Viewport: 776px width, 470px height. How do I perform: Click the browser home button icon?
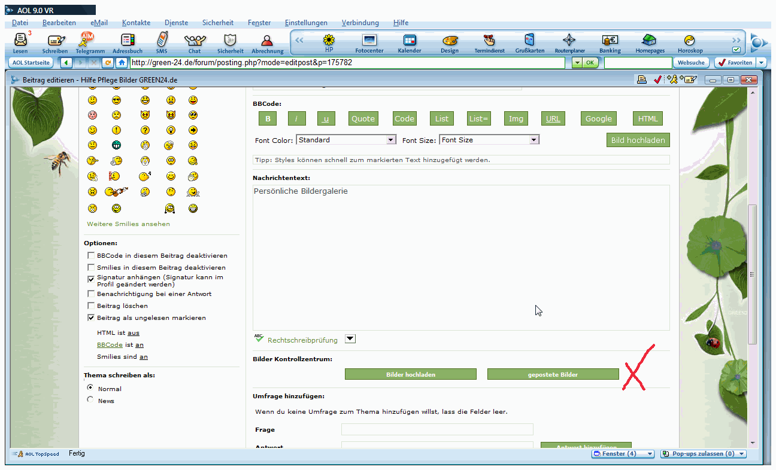click(x=122, y=63)
